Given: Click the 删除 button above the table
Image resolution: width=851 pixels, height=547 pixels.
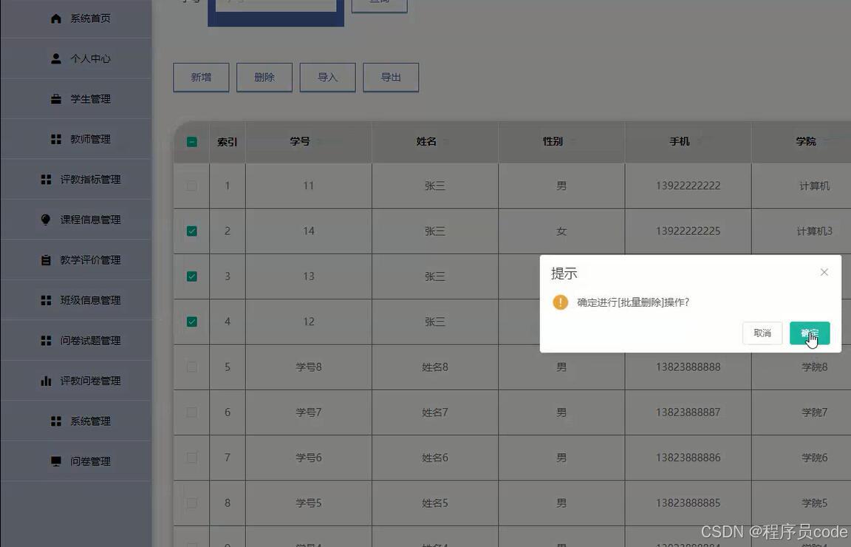Looking at the screenshot, I should pos(264,77).
